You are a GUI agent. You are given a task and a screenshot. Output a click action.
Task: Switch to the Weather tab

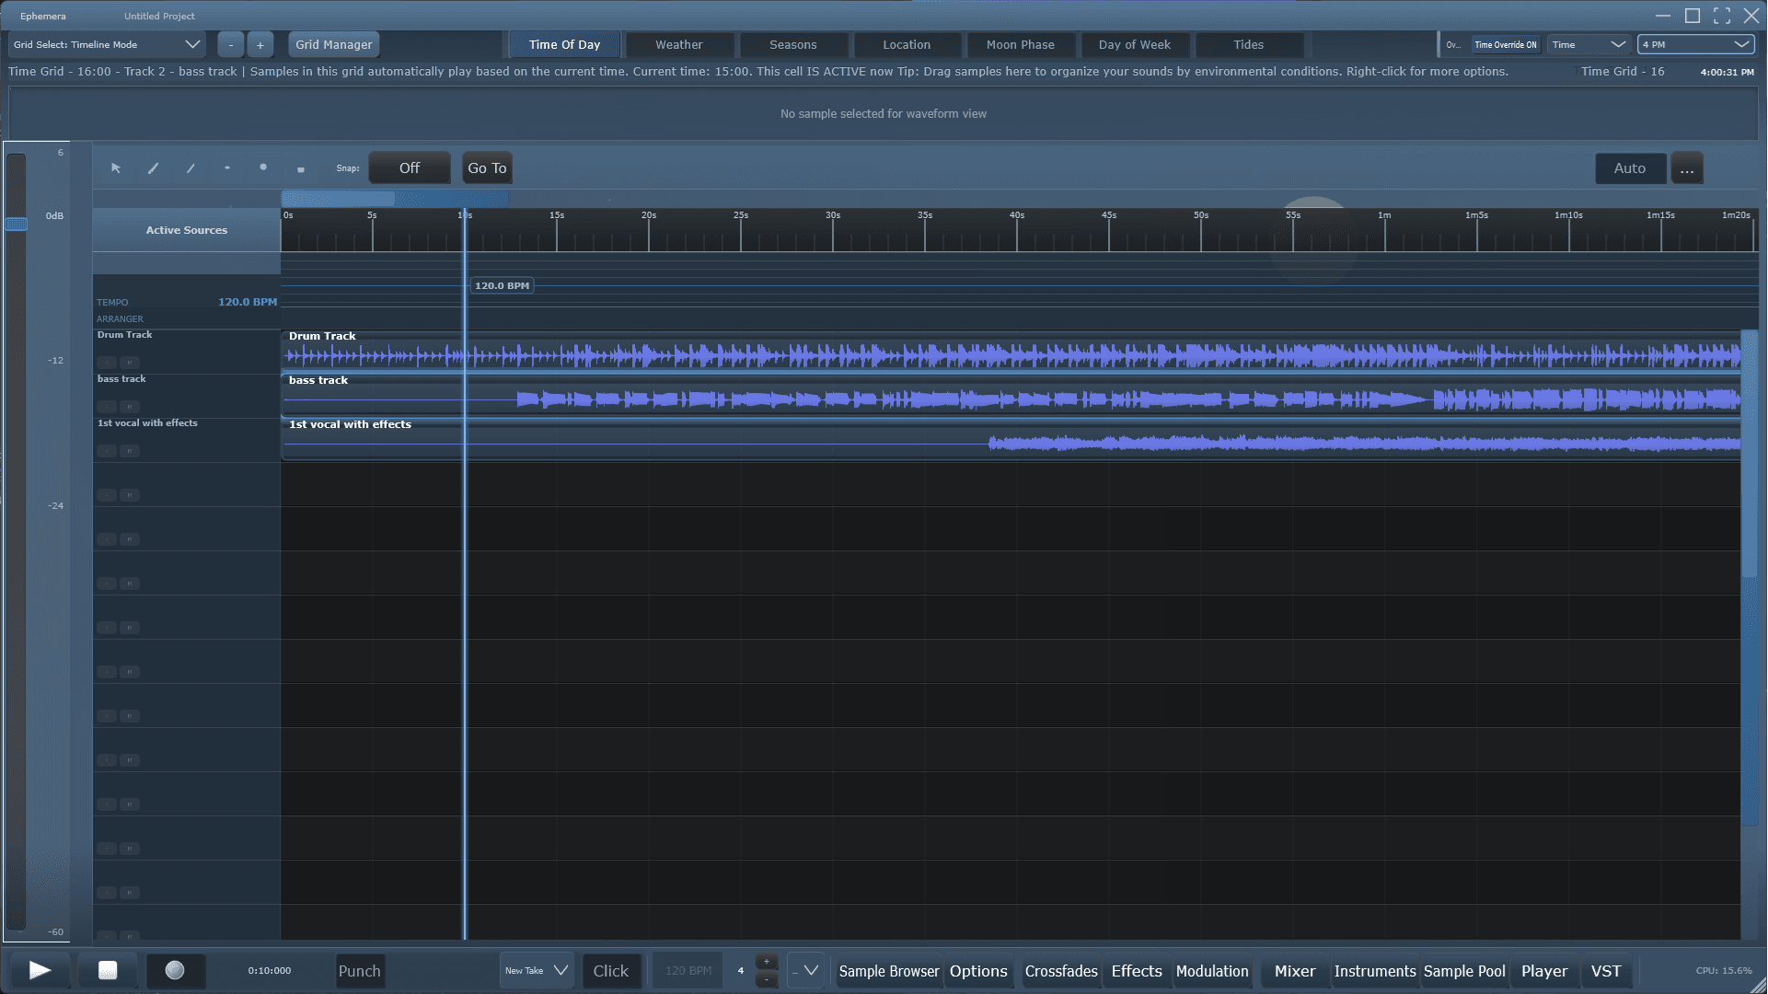point(678,44)
